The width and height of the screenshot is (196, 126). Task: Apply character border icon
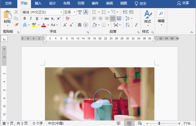point(86,12)
